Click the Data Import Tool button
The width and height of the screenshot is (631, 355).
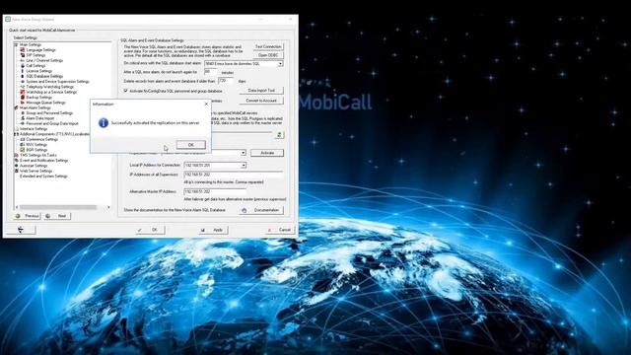pos(261,91)
